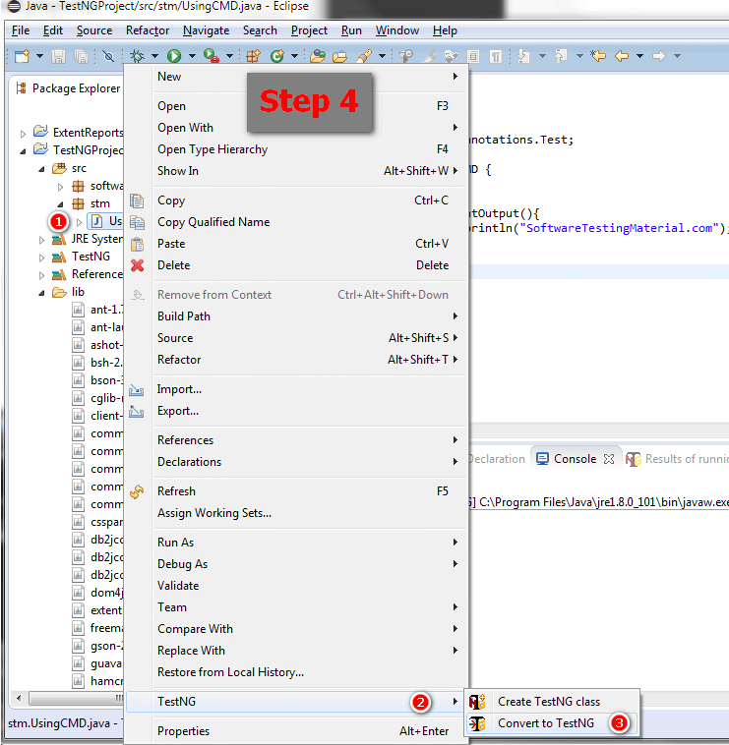Image resolution: width=729 pixels, height=745 pixels.
Task: Click Properties in the context menu
Action: (x=296, y=730)
